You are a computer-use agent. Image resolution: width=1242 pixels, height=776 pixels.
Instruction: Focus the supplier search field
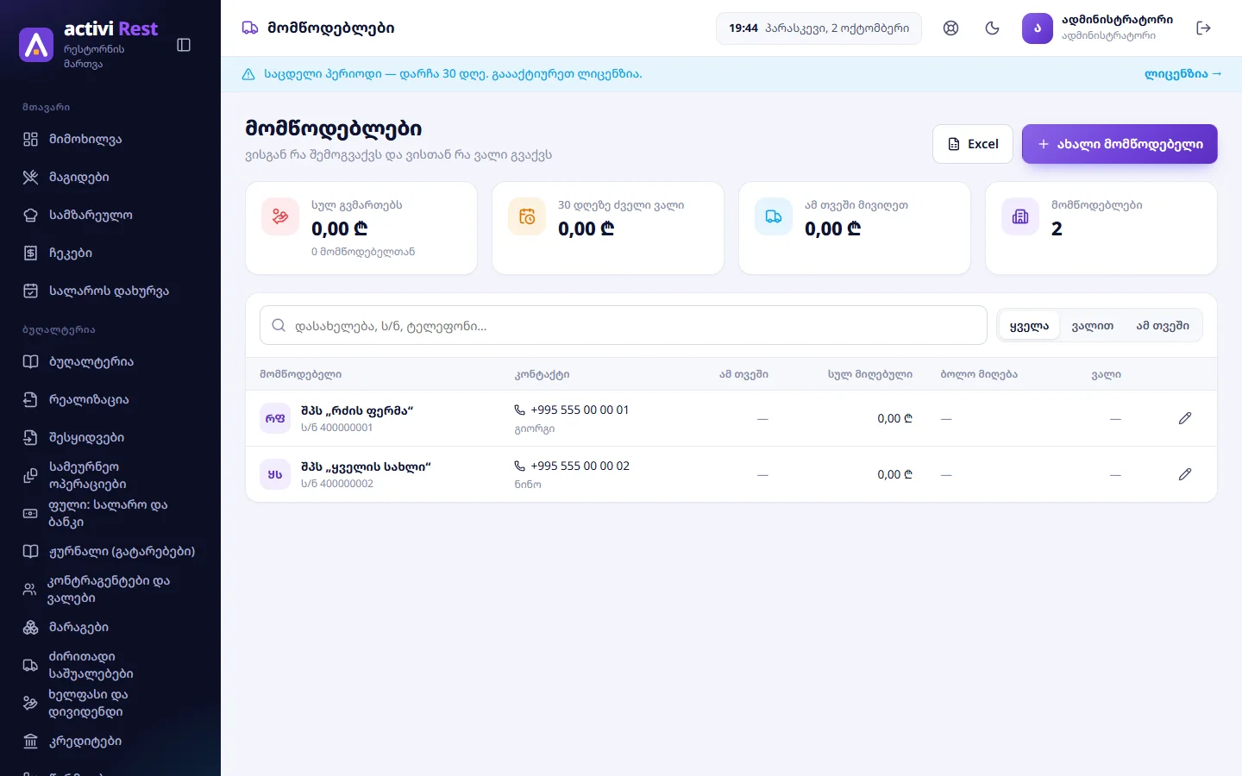(x=624, y=325)
